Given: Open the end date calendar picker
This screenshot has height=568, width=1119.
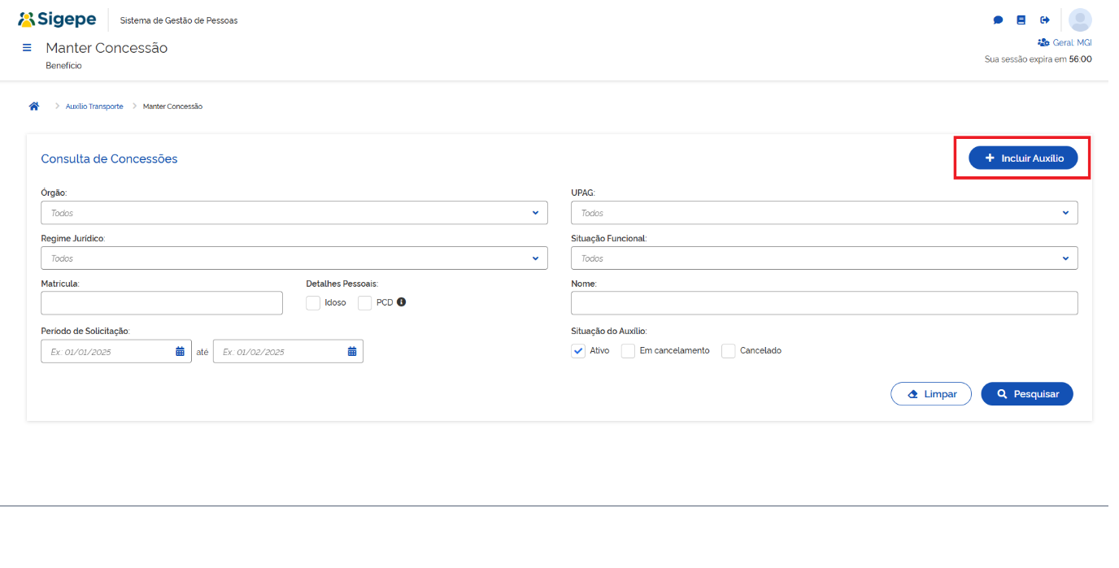Looking at the screenshot, I should [352, 351].
